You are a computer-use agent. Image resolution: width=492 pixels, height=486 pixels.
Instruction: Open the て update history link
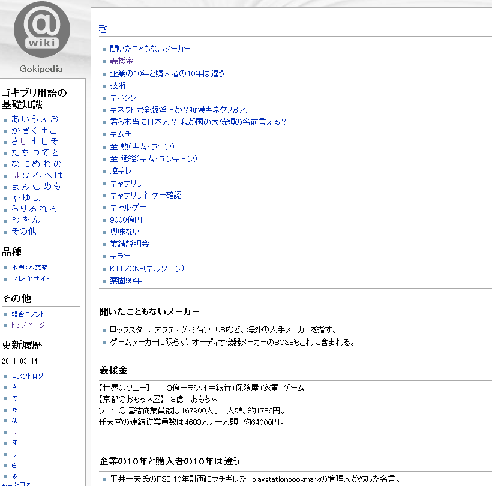pyautogui.click(x=14, y=398)
